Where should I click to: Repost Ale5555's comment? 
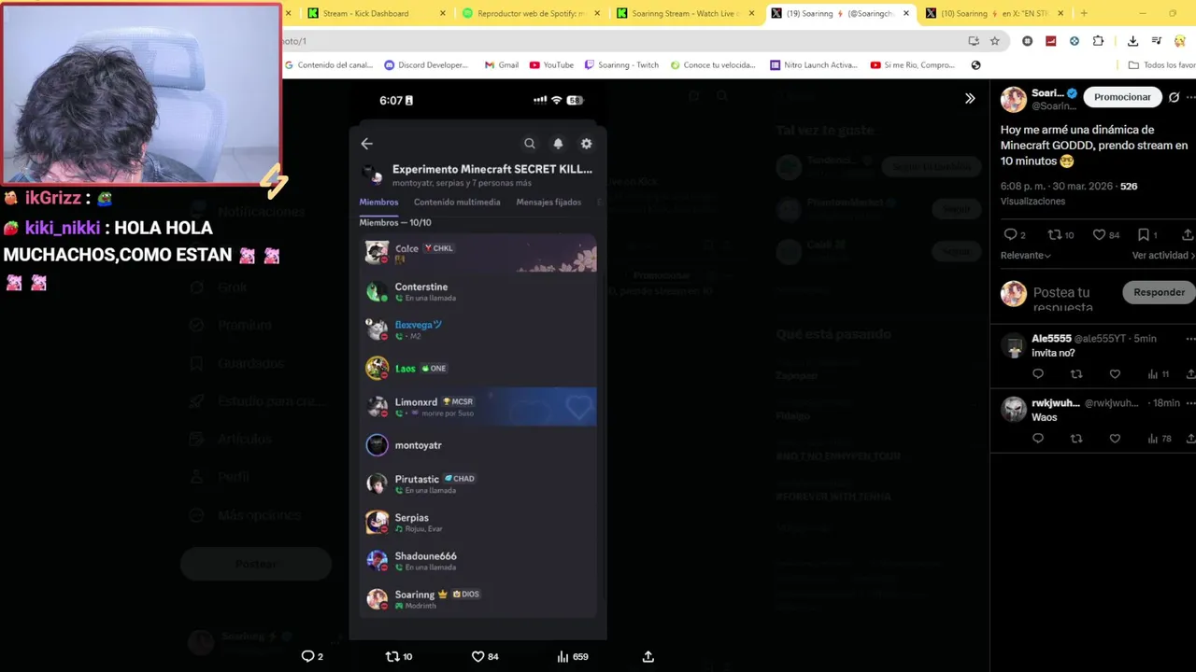click(x=1076, y=374)
